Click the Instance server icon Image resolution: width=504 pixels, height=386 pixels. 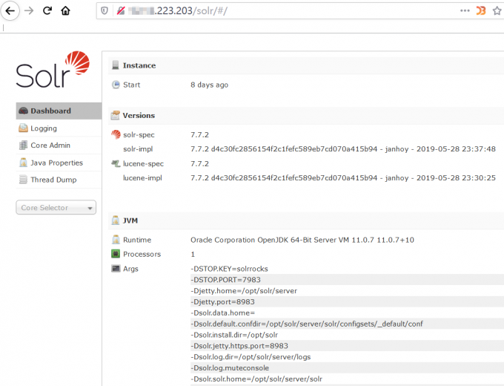click(x=116, y=65)
